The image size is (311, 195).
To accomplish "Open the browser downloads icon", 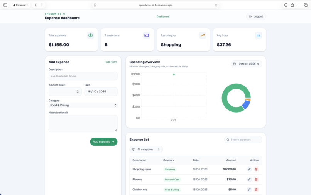I will tap(286, 5).
